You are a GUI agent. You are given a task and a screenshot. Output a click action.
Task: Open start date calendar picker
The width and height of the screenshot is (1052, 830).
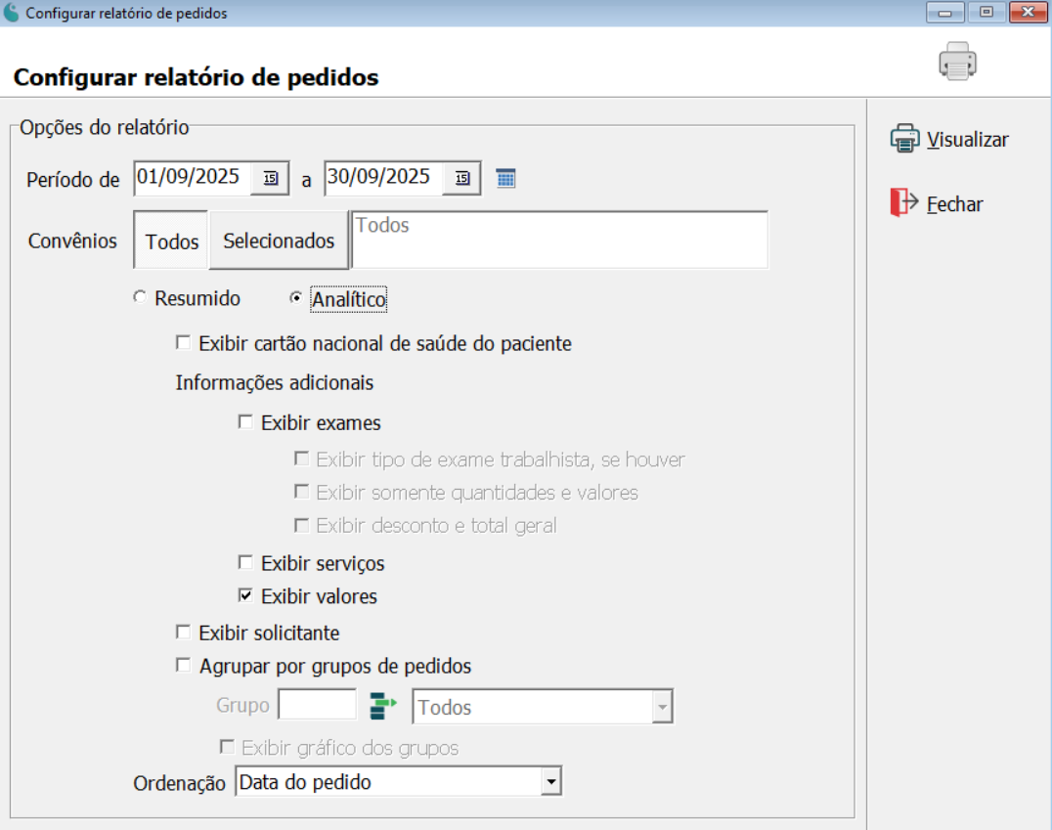pos(271,179)
